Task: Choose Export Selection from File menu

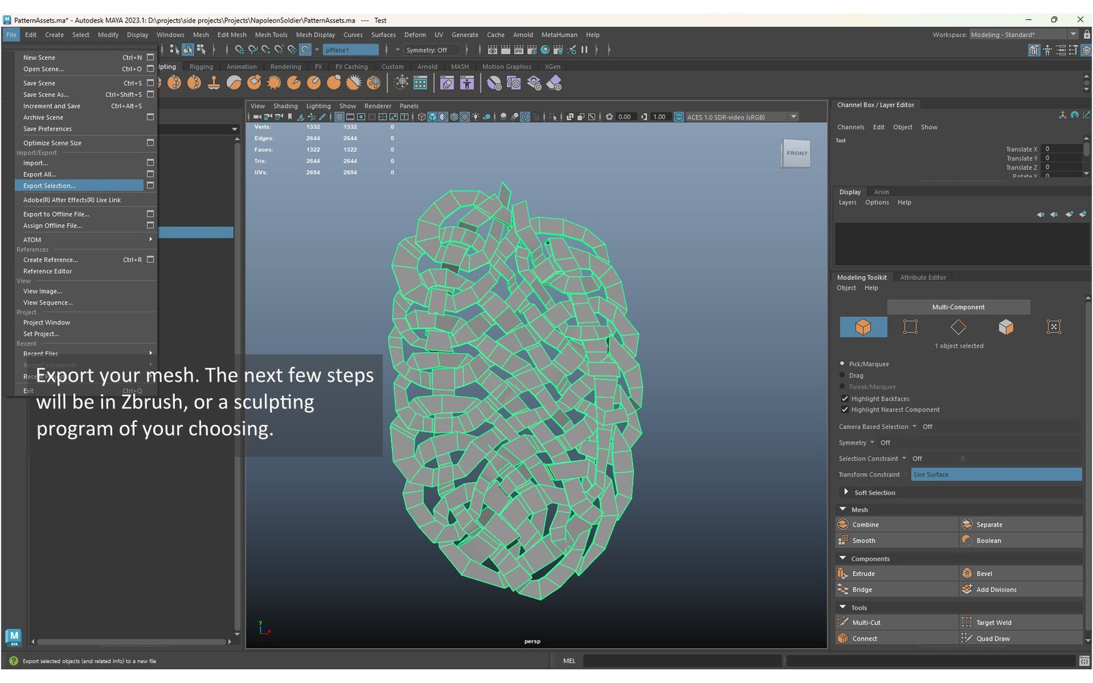Action: click(49, 186)
